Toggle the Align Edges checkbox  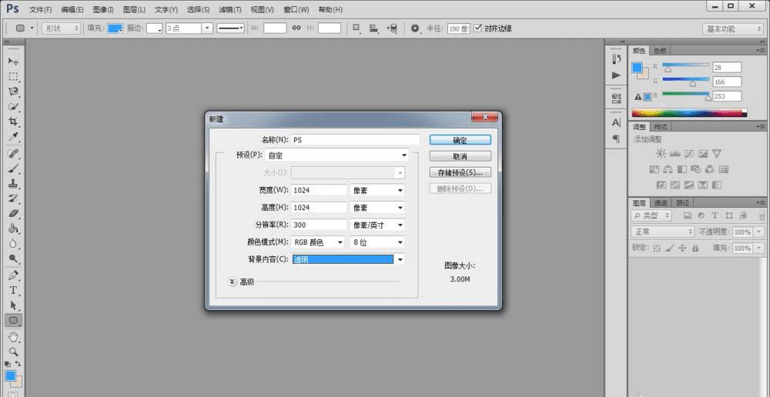(478, 28)
